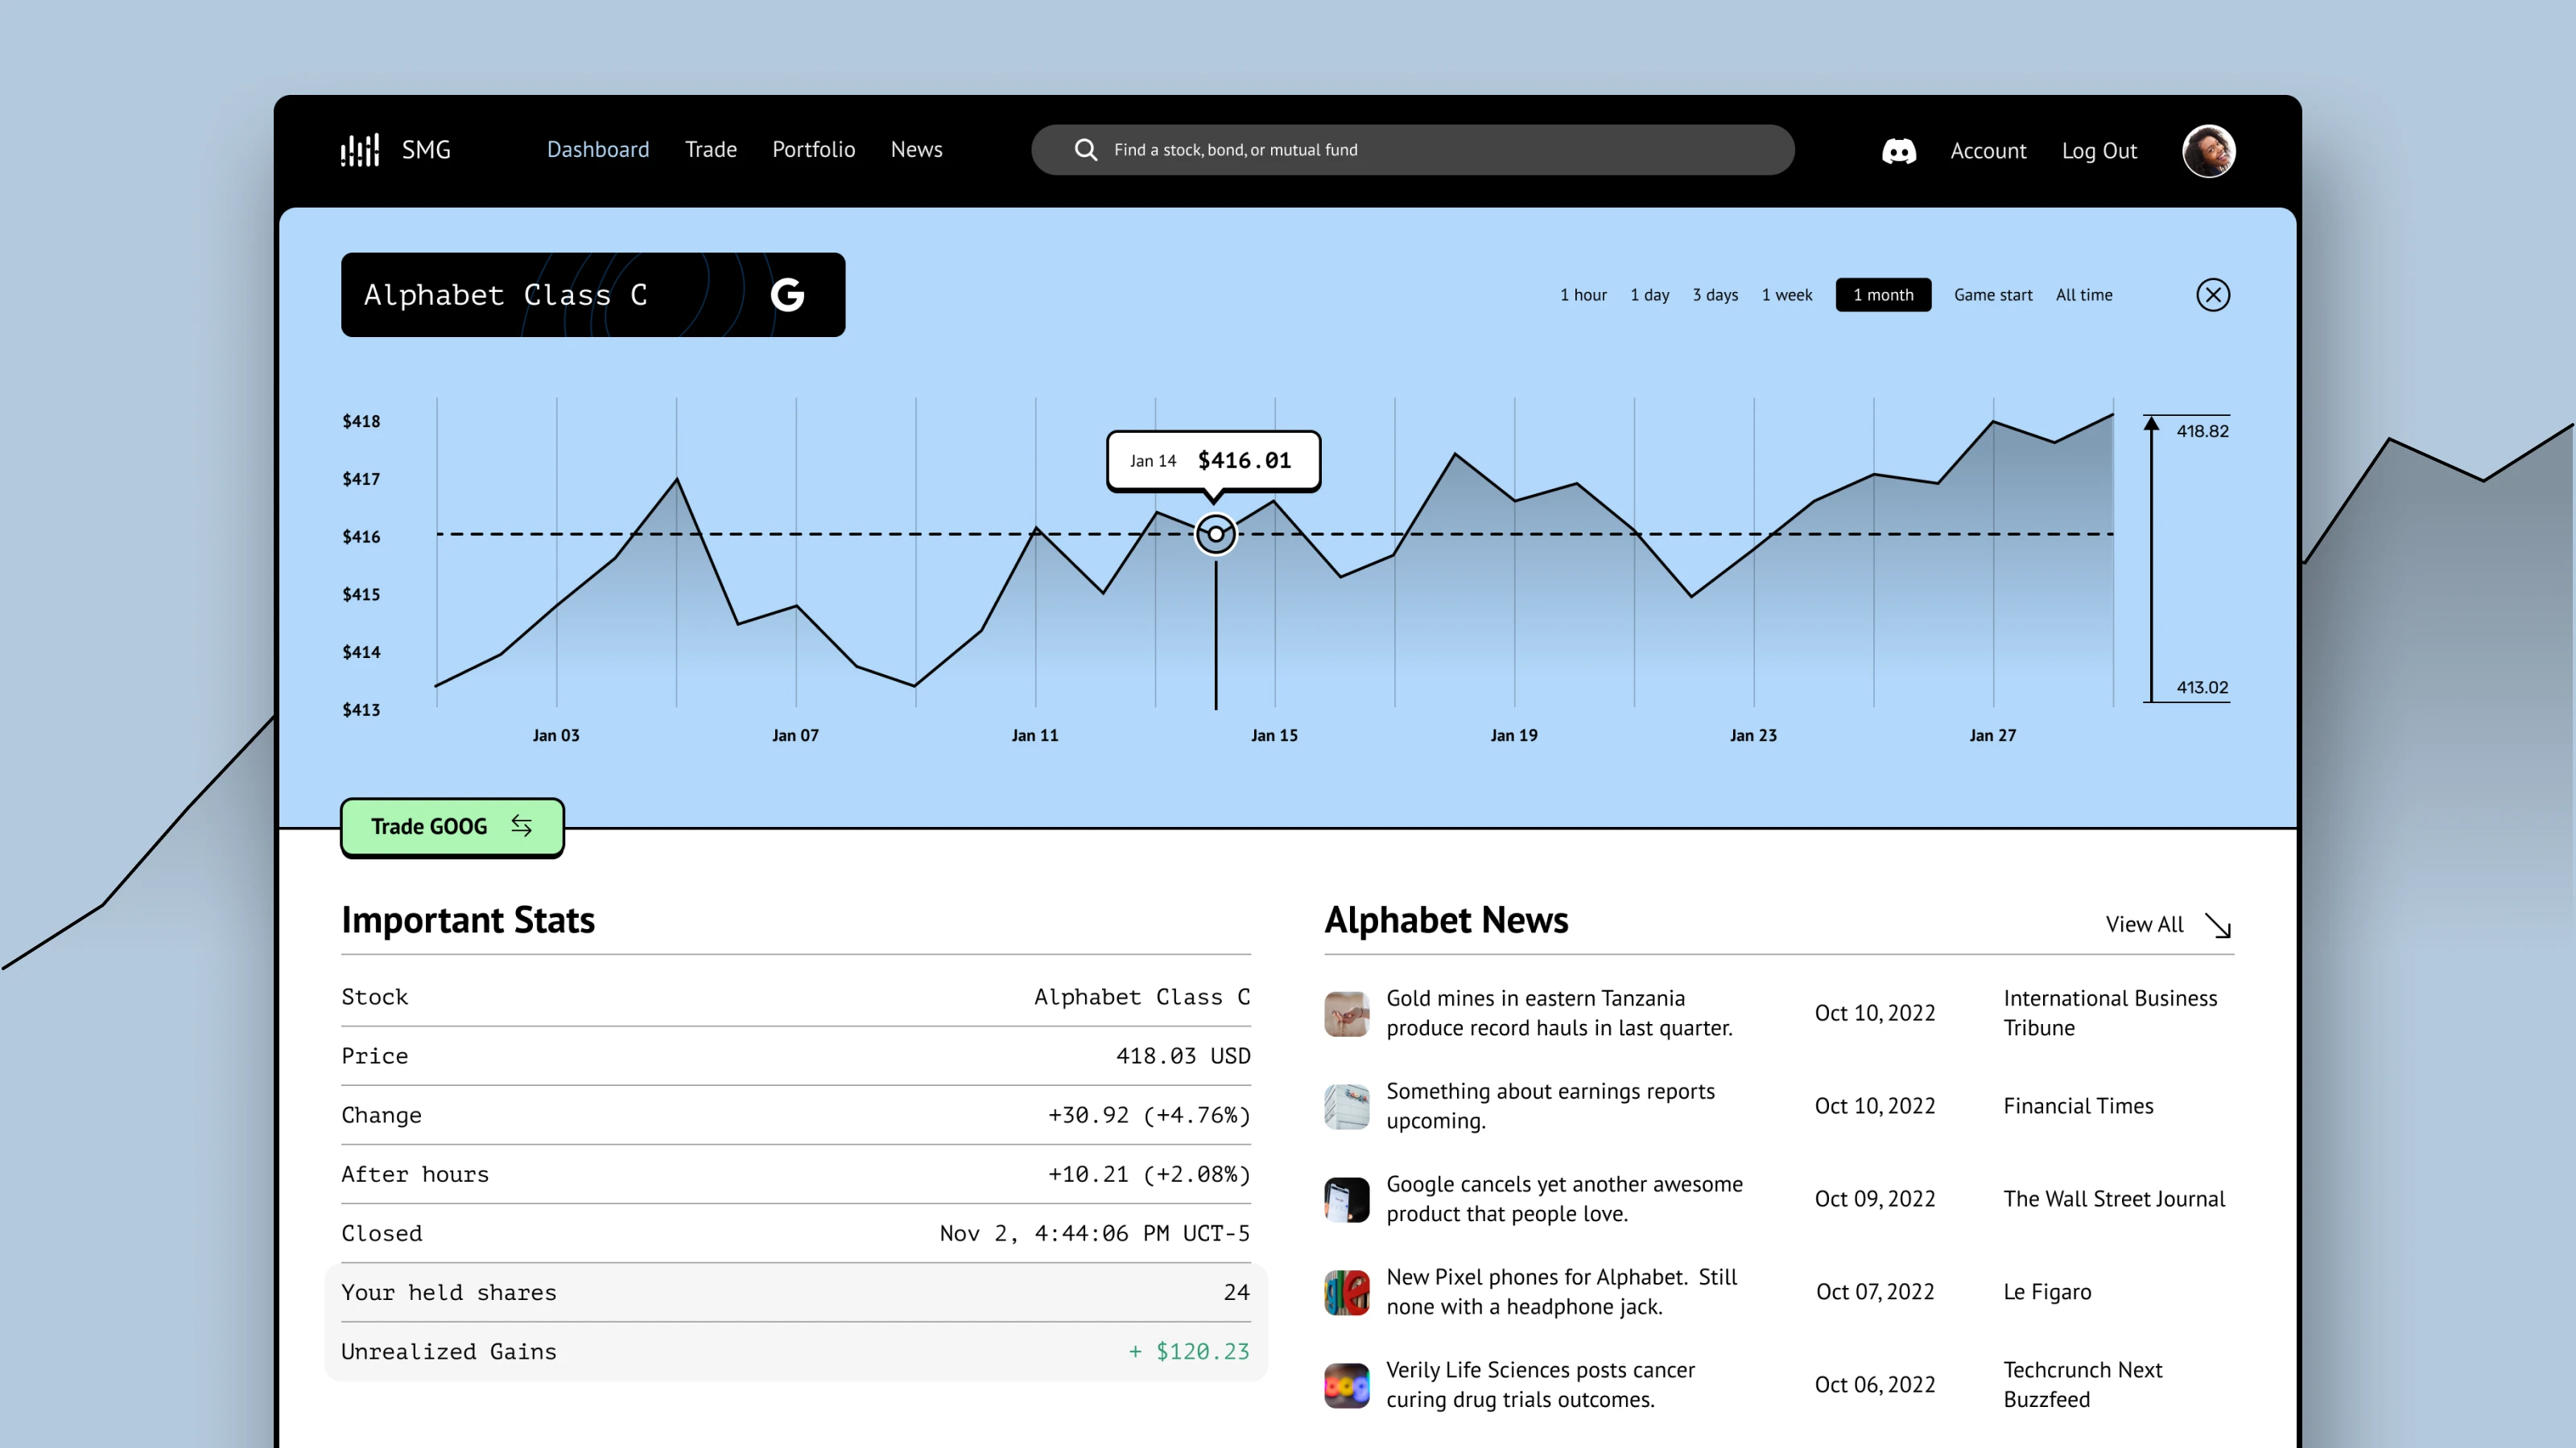Screen dimensions: 2576x1448
Task: Open the Portfolio nav tab
Action: [813, 150]
